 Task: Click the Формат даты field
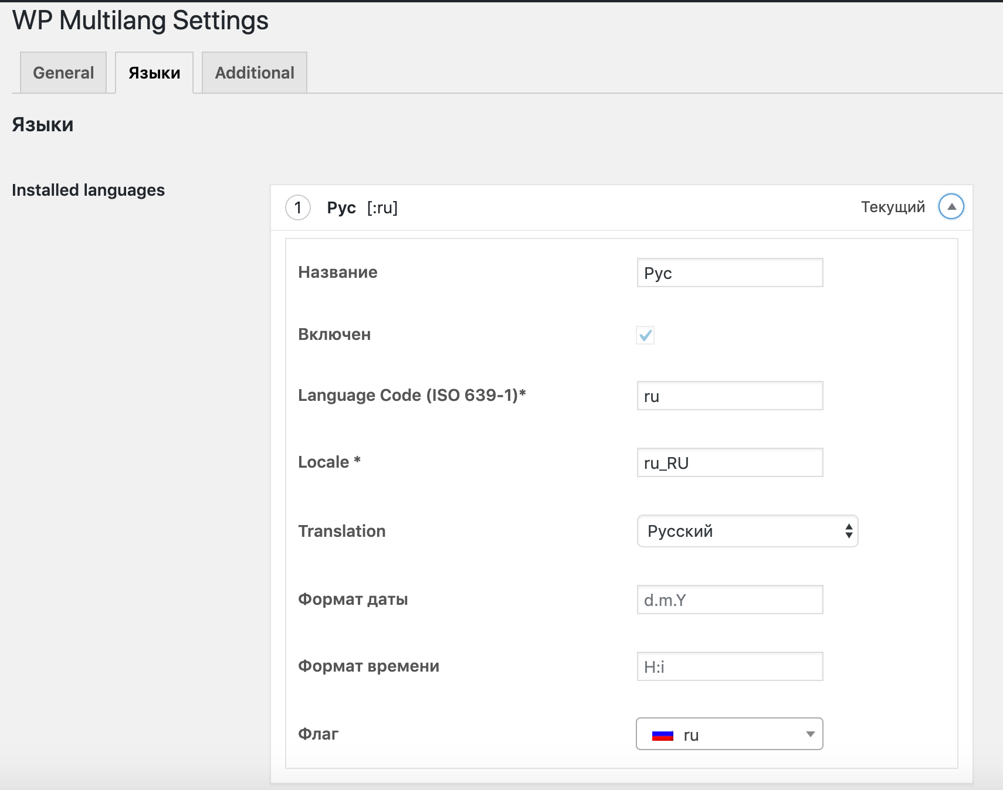pyautogui.click(x=730, y=600)
